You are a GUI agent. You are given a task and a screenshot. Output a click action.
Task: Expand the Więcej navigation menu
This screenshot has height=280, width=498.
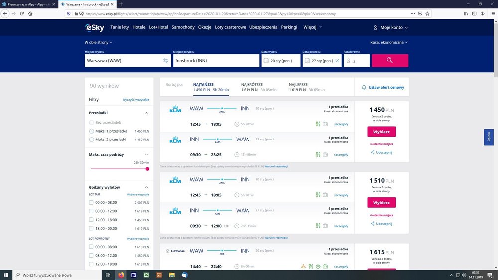[313, 27]
